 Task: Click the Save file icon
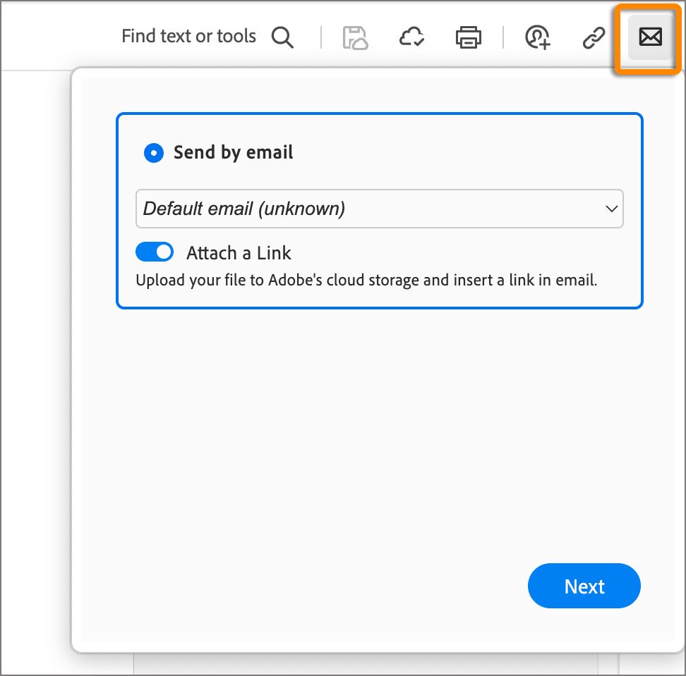354,37
